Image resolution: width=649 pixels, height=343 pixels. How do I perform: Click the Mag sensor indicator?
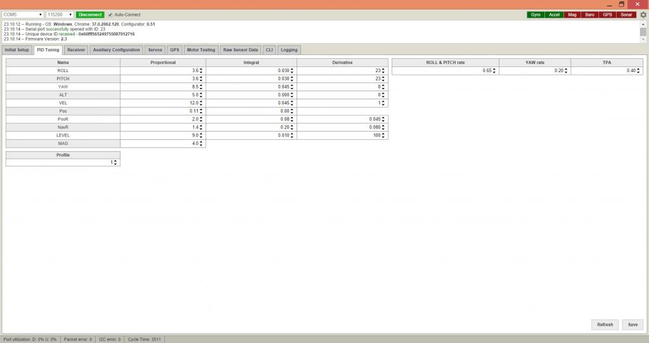(572, 15)
